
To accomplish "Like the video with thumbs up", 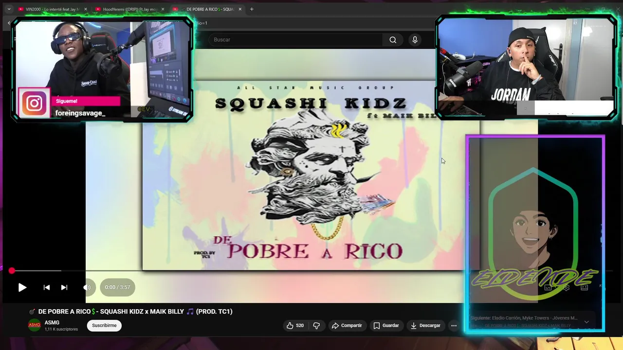I will pos(295,326).
